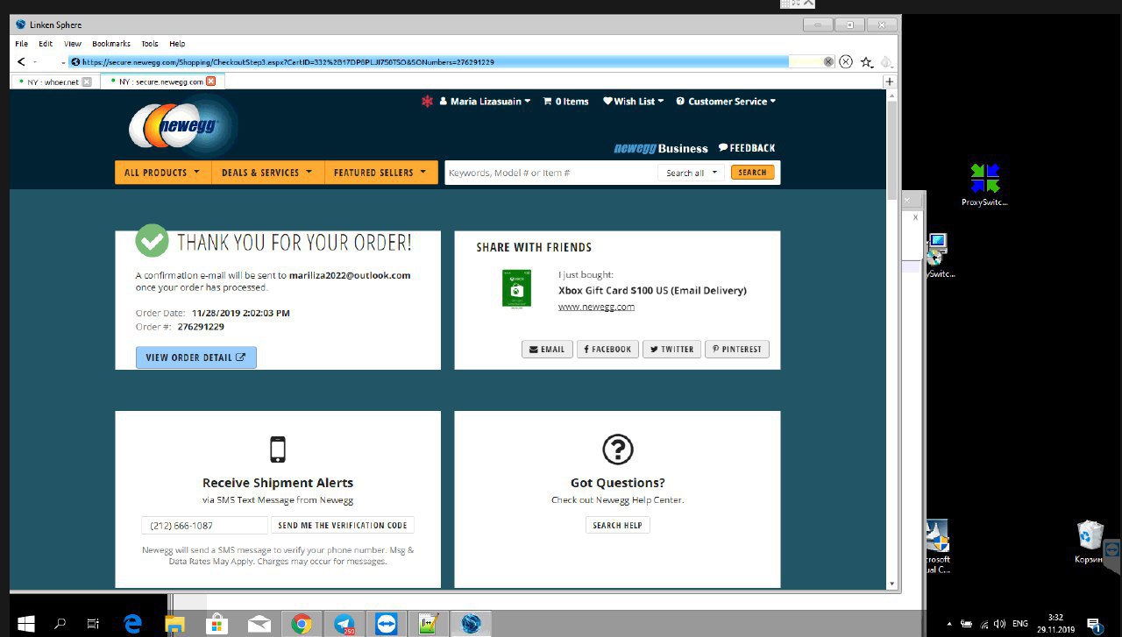The width and height of the screenshot is (1122, 637).
Task: Click the question mark circle icon
Action: (x=618, y=449)
